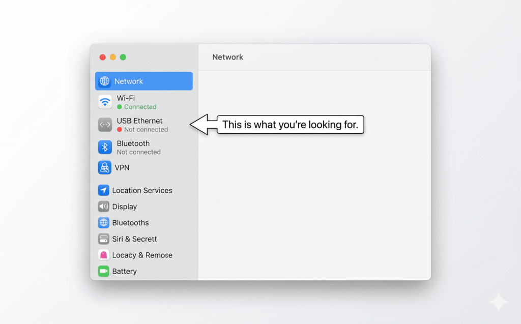Select the Bluetooths label
The height and width of the screenshot is (324, 521).
(131, 223)
